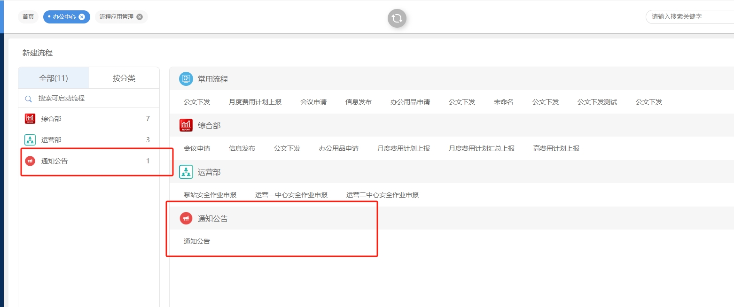734x307 pixels.
Task: Click the 运营部 section header icon on right
Action: [x=186, y=172]
